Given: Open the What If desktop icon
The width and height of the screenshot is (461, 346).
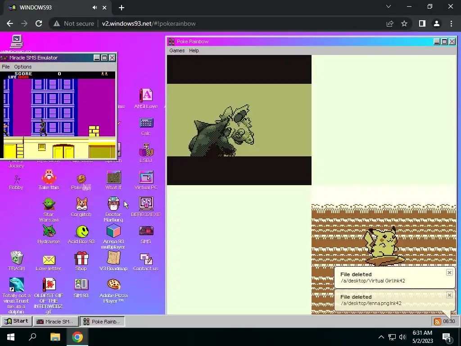Looking at the screenshot, I should pyautogui.click(x=113, y=180).
